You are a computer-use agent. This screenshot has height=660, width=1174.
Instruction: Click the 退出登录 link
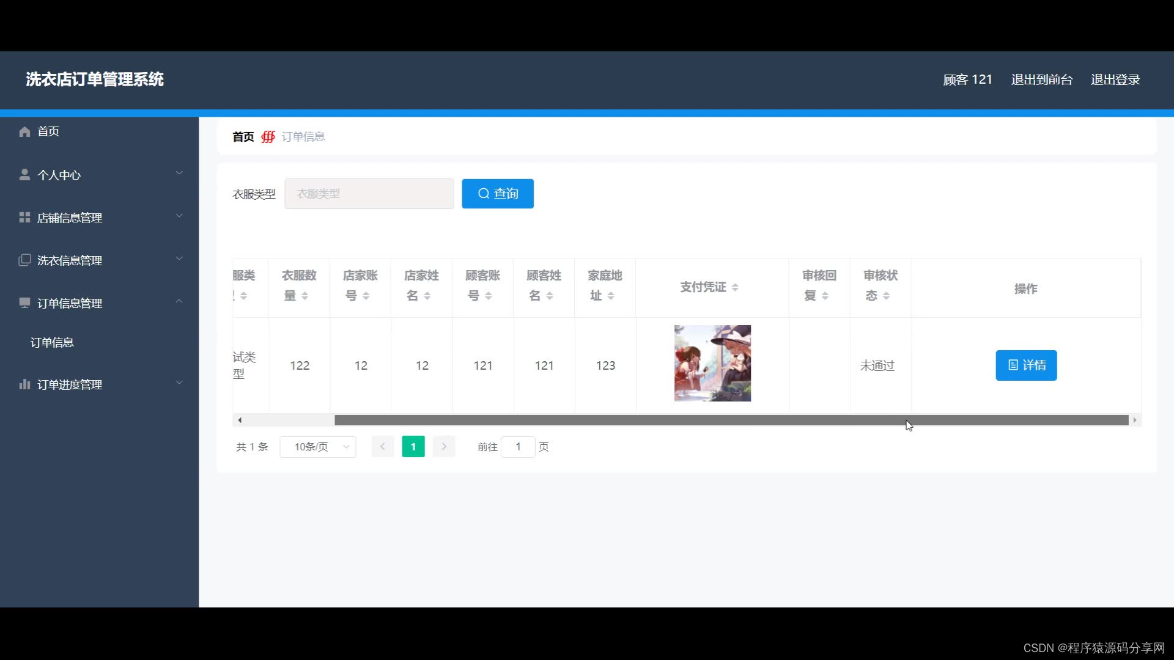(1115, 79)
